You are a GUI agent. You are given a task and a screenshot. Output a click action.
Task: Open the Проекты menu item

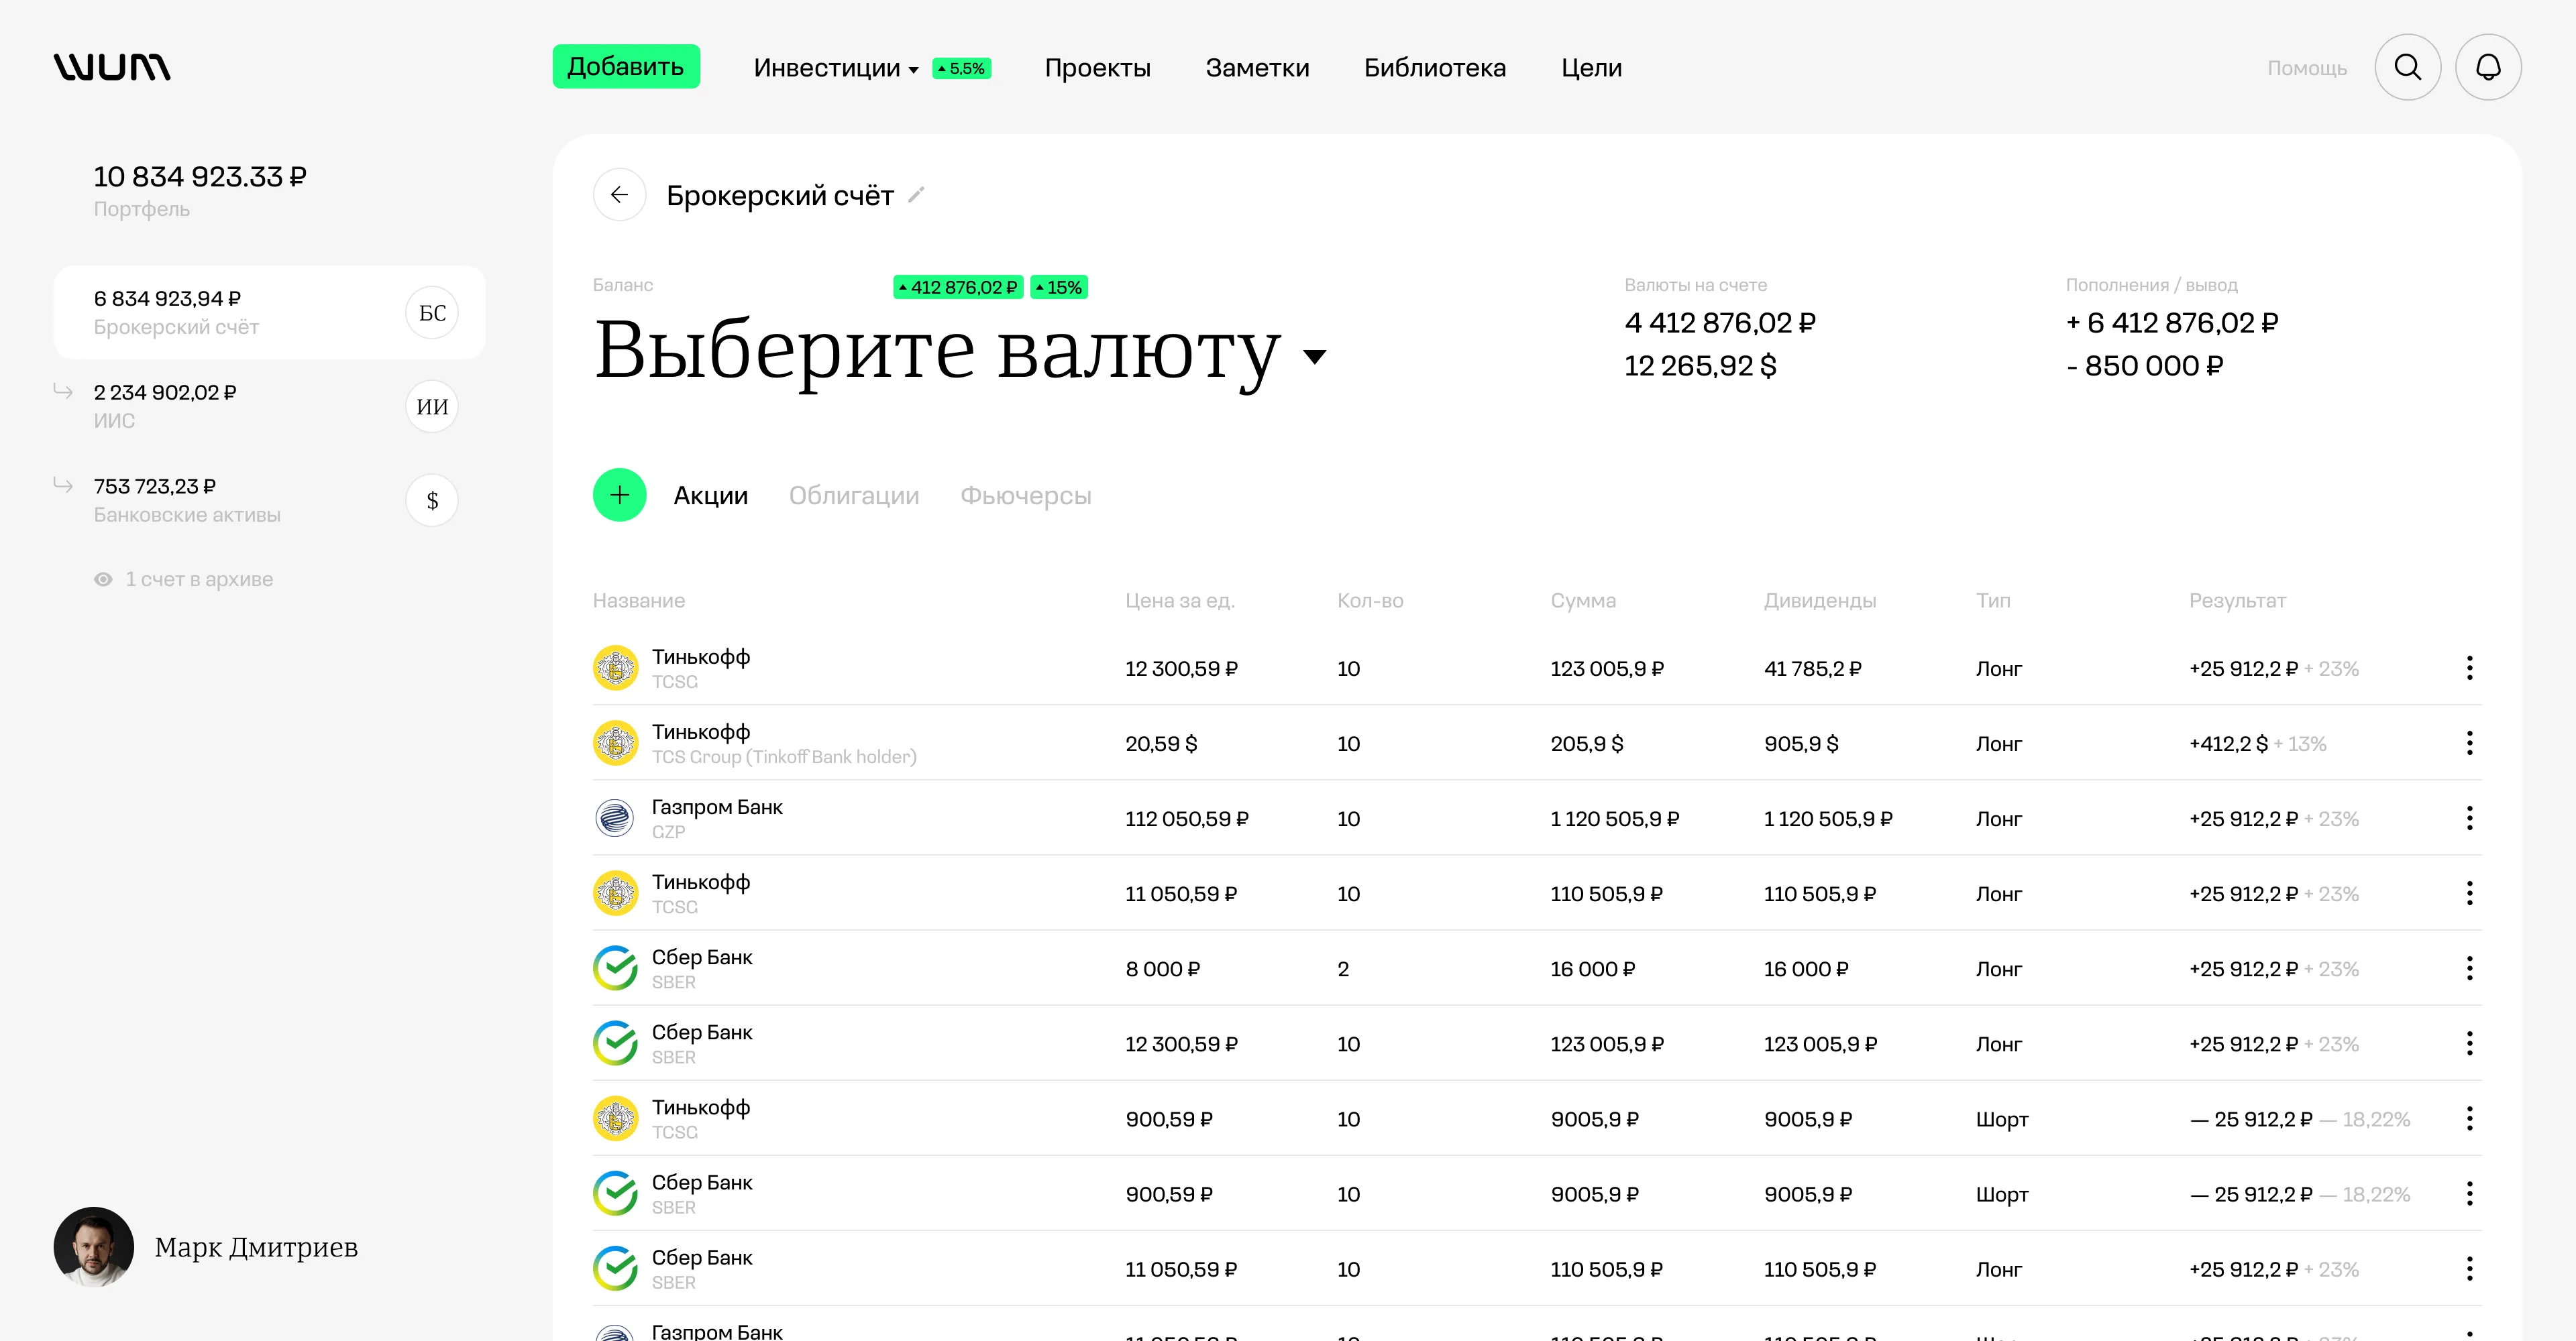point(1098,68)
